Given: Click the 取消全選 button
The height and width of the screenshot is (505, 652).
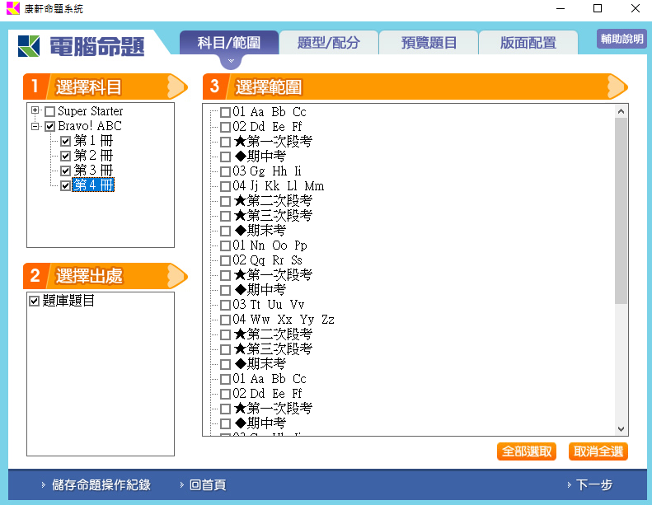Looking at the screenshot, I should tap(598, 451).
